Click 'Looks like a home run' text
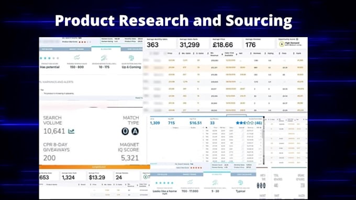This screenshot has width=356, height=200. 164,192
